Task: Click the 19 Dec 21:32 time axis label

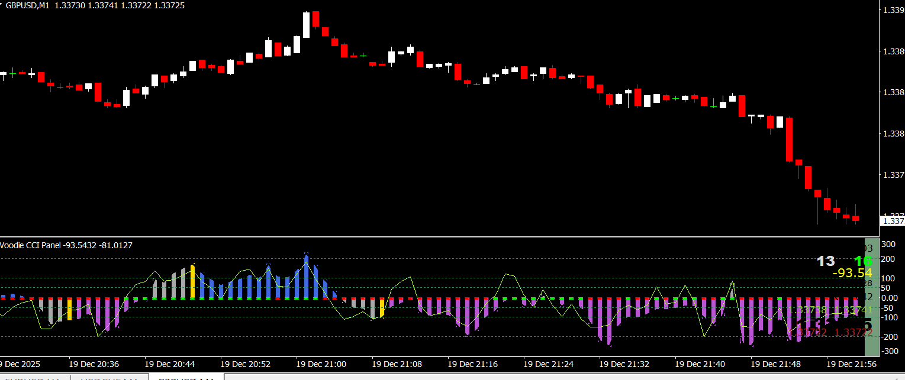Action: tap(624, 364)
